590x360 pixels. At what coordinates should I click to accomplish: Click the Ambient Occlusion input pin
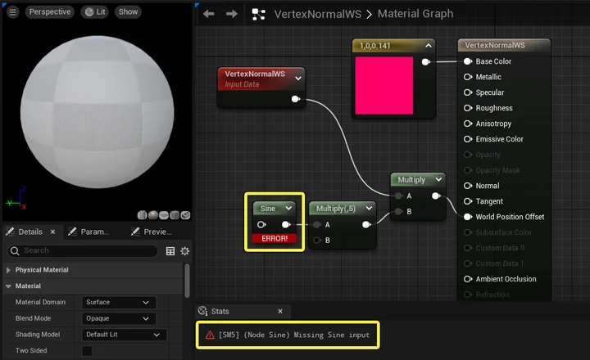[x=468, y=279]
